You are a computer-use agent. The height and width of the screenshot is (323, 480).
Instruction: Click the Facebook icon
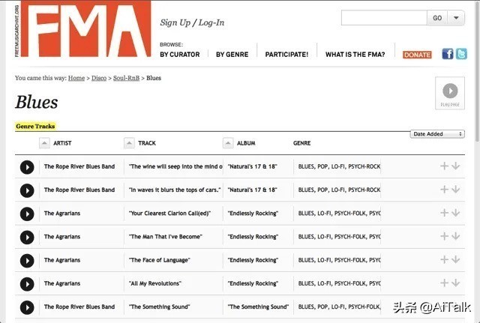[448, 54]
